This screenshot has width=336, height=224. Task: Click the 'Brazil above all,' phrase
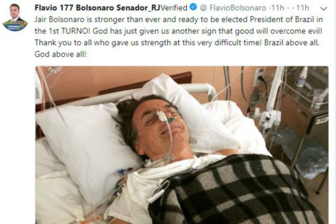[292, 42]
